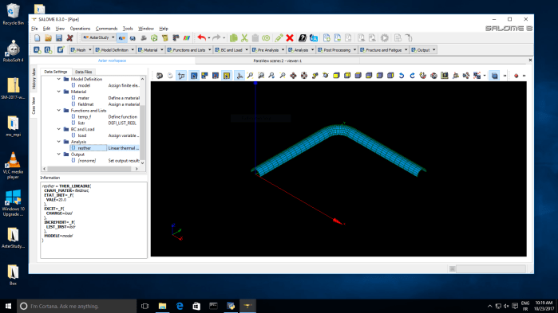
Task: Open the Fracture and Fatigue dropdown
Action: pos(384,50)
